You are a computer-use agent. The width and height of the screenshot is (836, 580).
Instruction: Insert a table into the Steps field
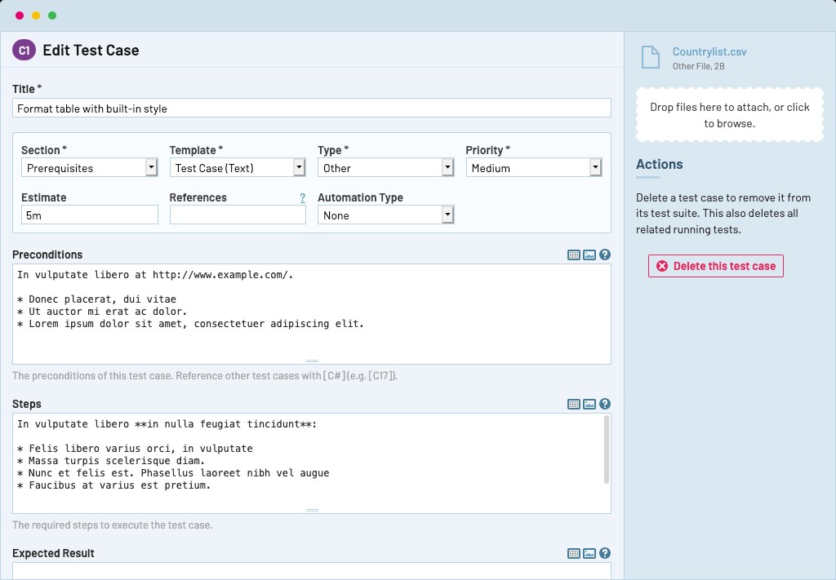click(x=573, y=404)
